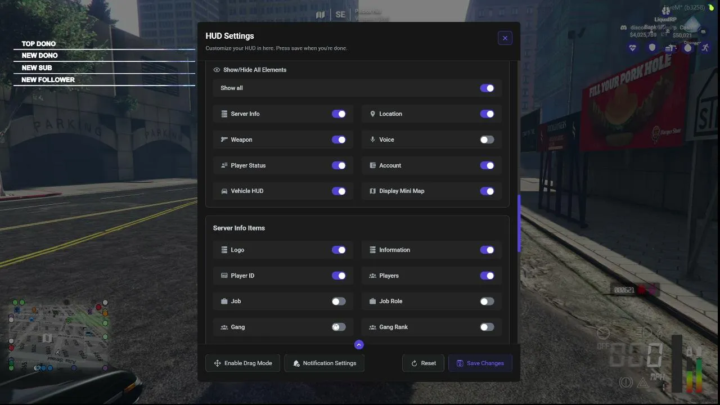
Task: Click the armor shield HUD icon
Action: point(652,48)
